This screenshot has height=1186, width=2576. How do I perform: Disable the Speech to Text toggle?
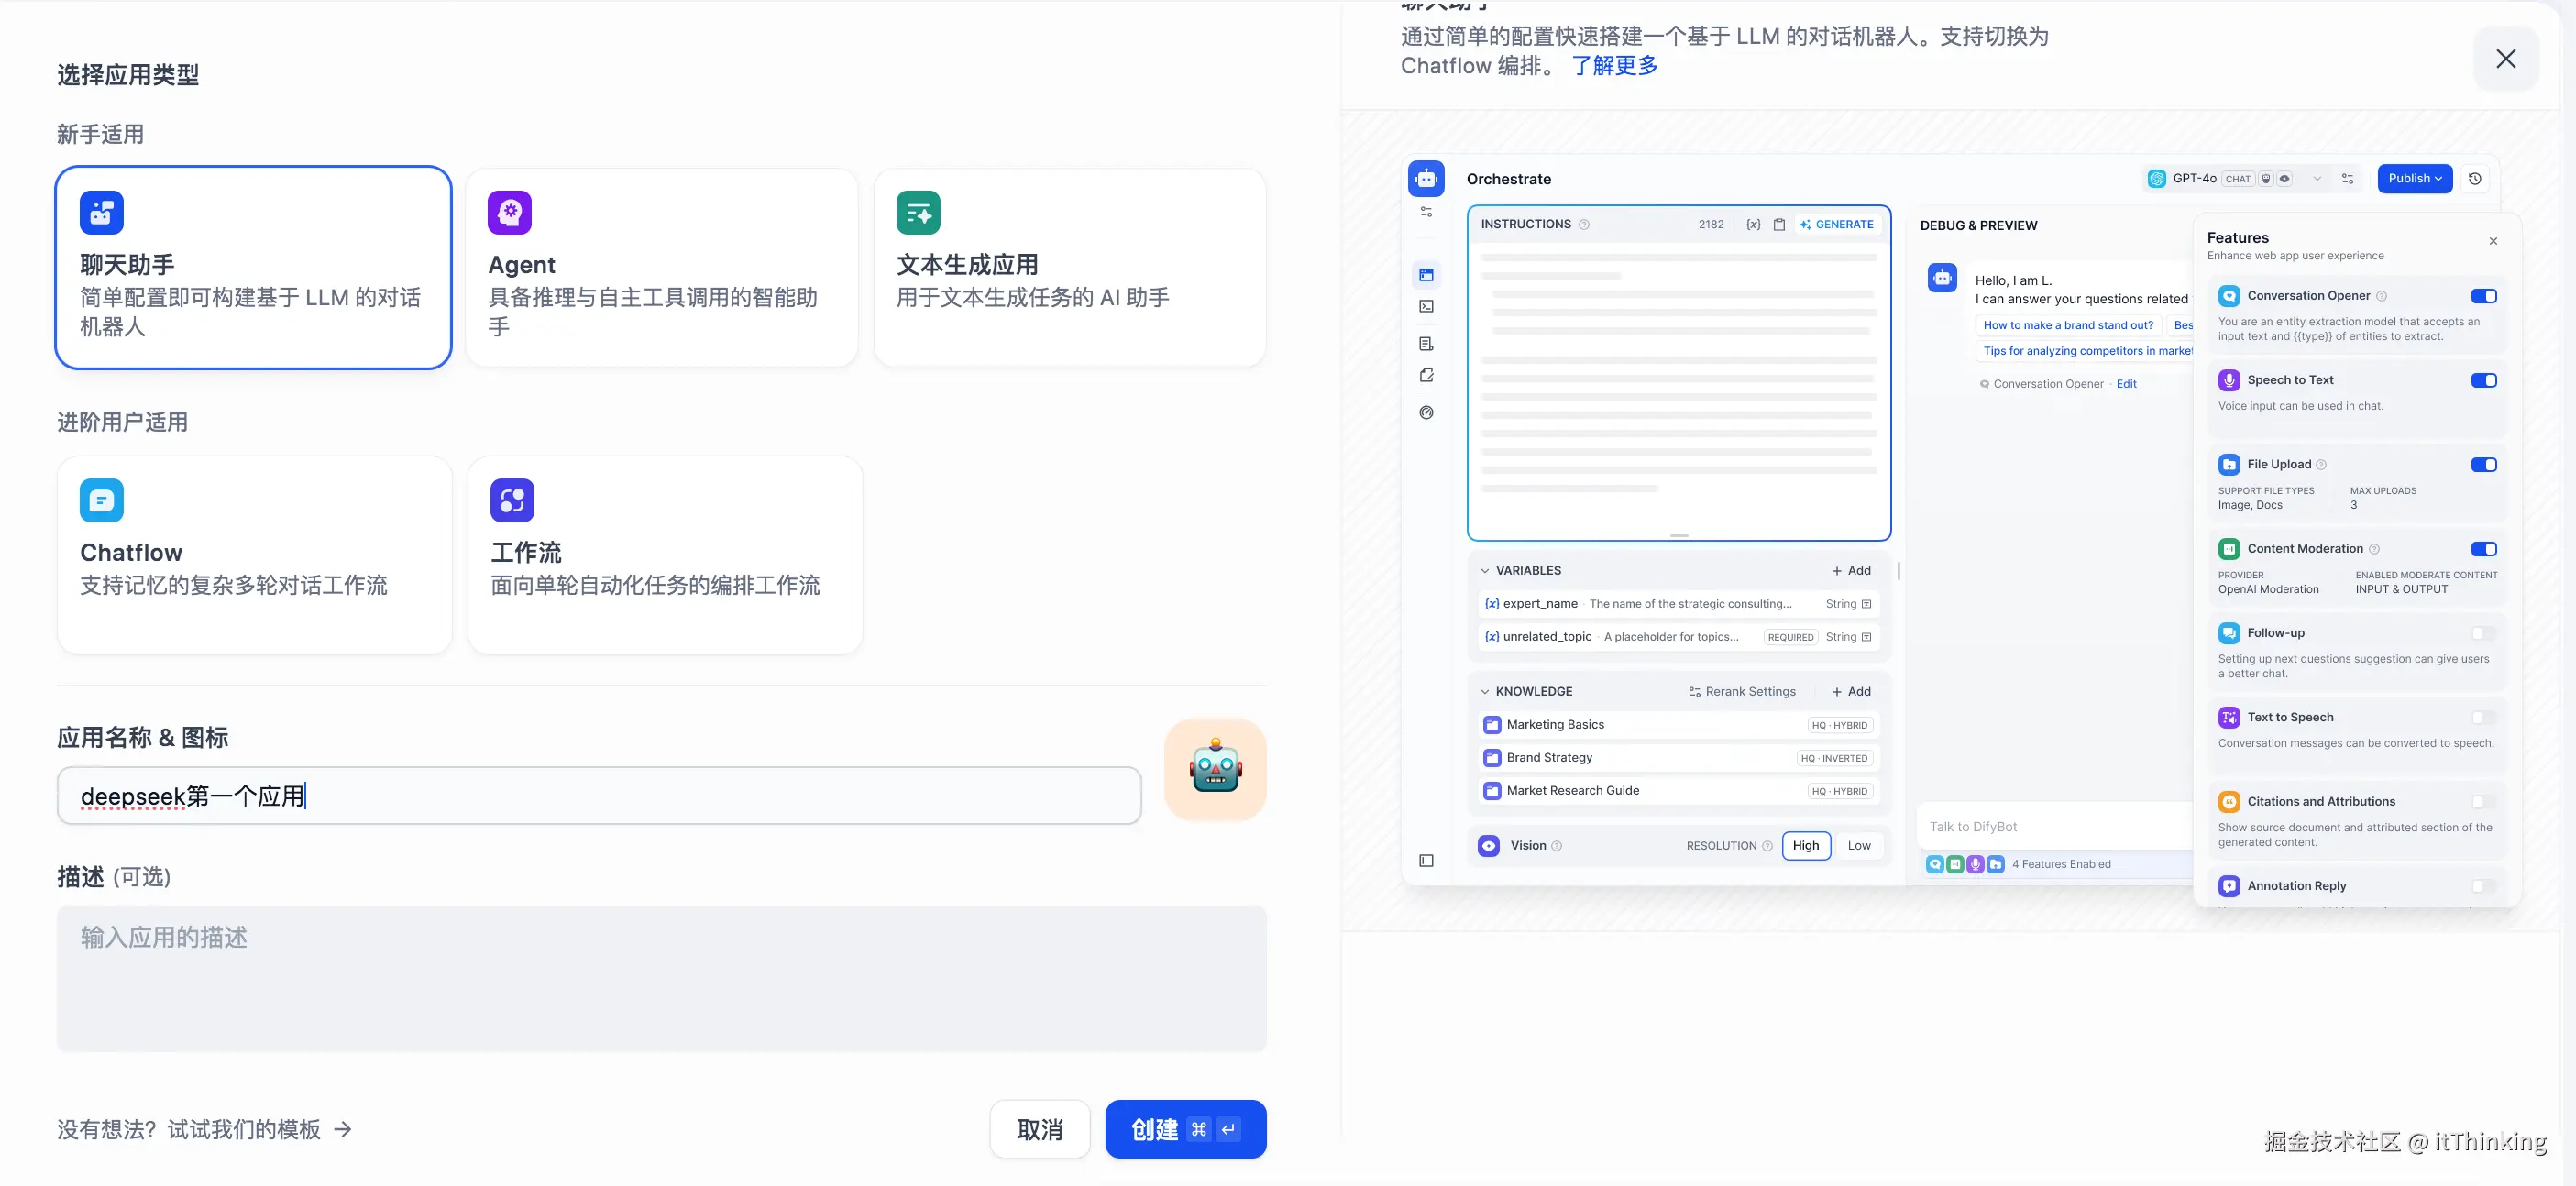coord(2483,380)
